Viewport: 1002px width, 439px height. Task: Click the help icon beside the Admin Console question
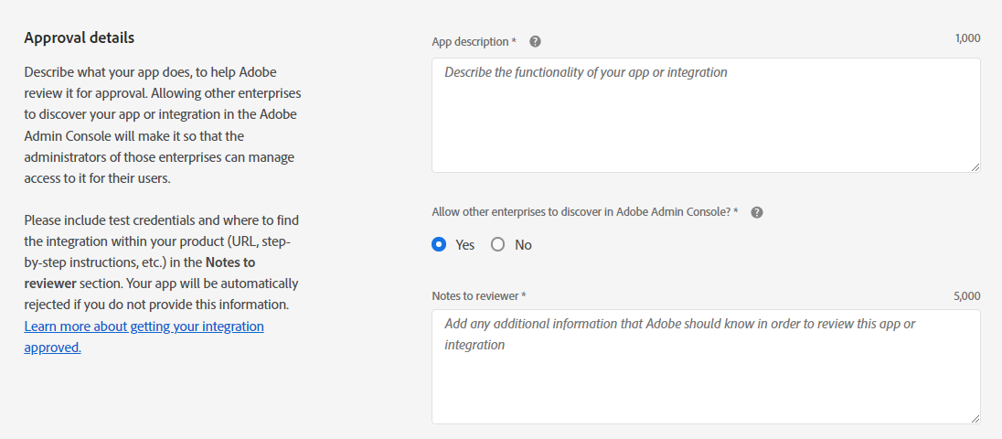click(756, 212)
